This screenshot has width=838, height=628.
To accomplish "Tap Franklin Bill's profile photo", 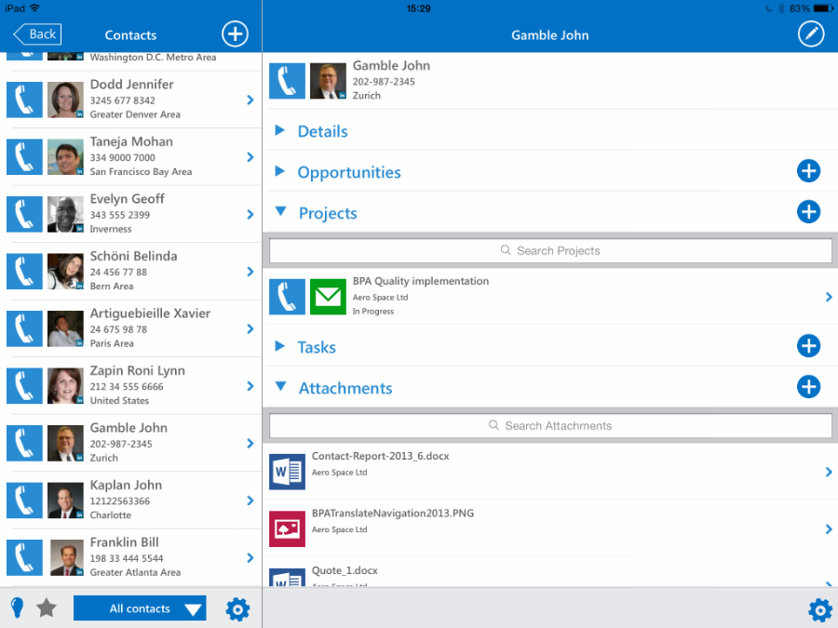I will [66, 557].
